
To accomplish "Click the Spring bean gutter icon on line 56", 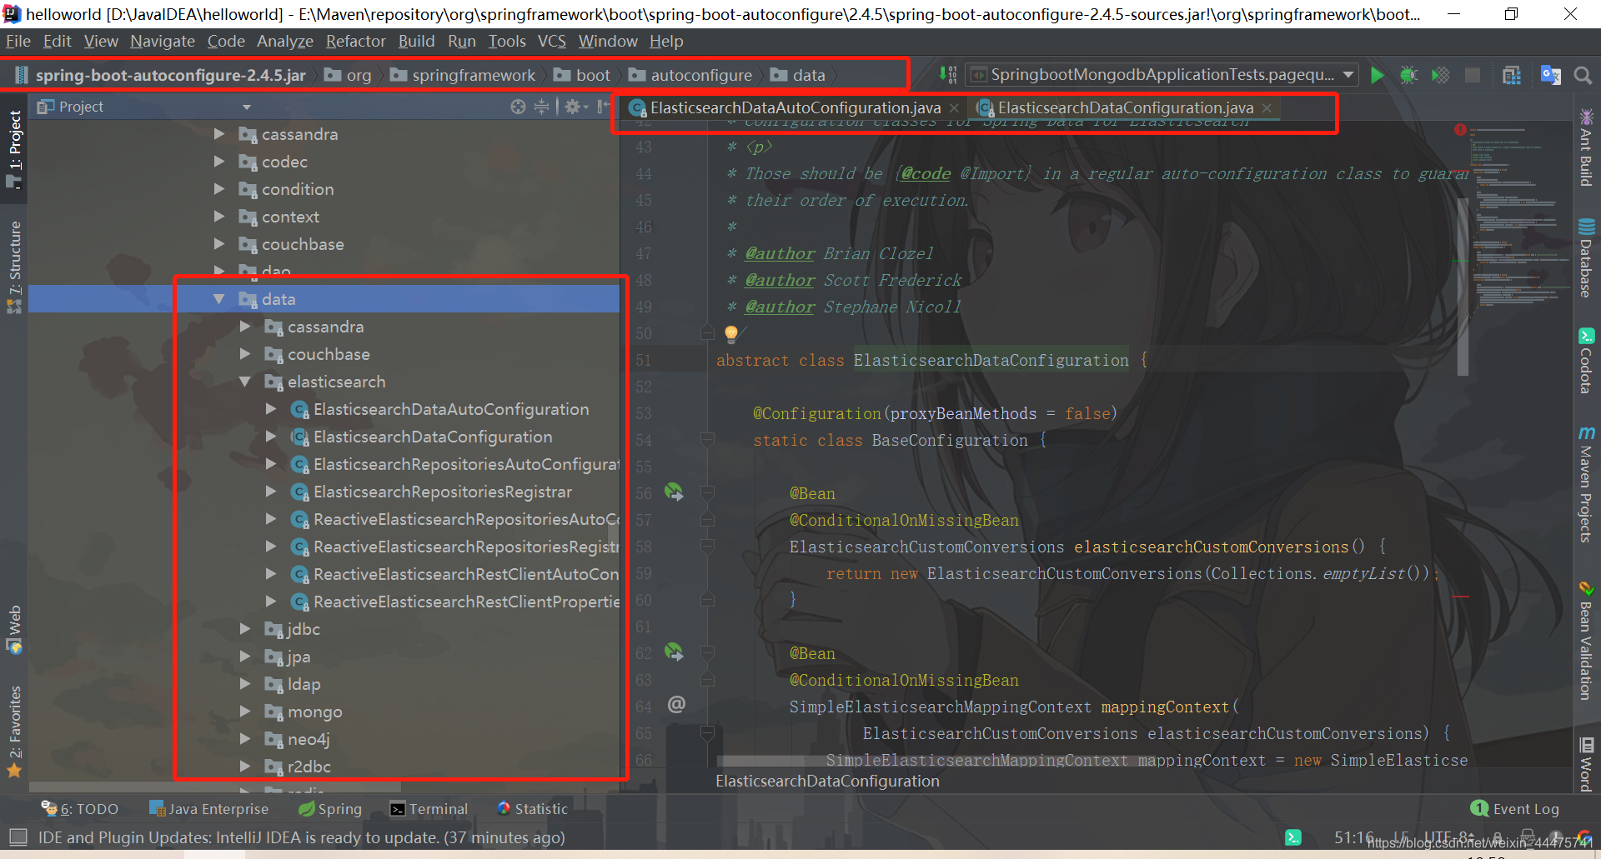I will (x=674, y=492).
